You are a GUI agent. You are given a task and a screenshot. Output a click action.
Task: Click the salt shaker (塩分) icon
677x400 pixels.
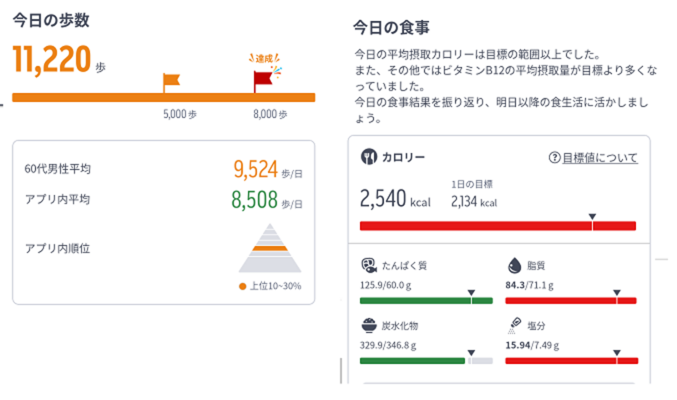click(x=514, y=326)
